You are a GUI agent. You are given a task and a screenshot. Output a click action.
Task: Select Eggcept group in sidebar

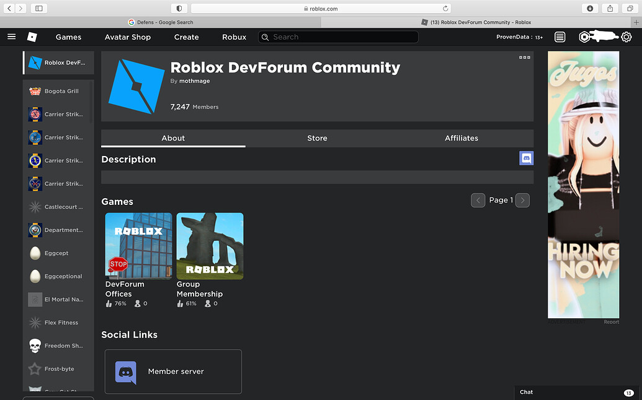[58, 253]
